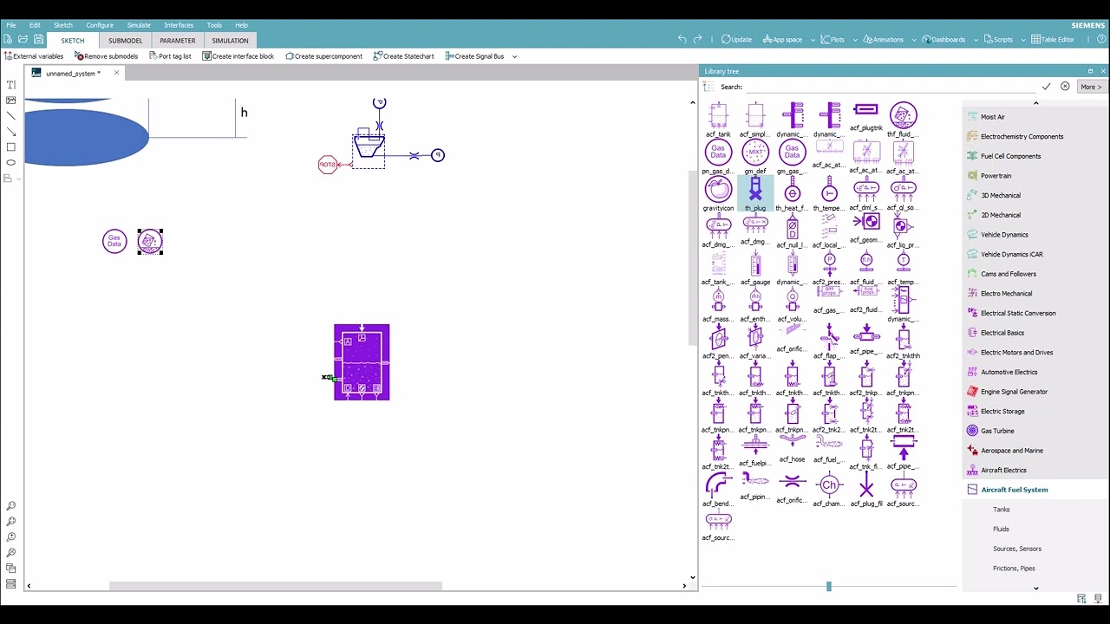Click in the Library tree Search field

pos(890,87)
